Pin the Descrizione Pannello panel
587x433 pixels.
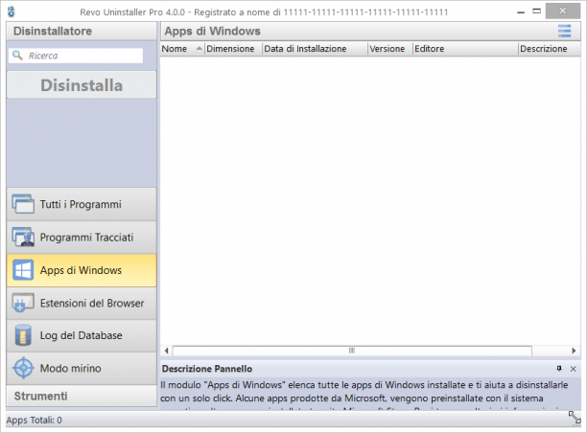[559, 369]
